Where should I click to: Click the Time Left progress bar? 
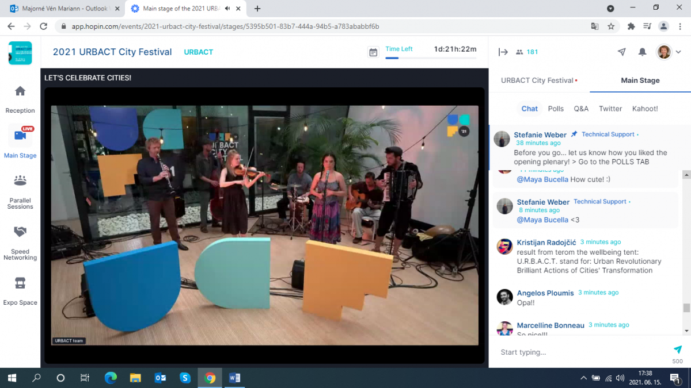(x=431, y=58)
